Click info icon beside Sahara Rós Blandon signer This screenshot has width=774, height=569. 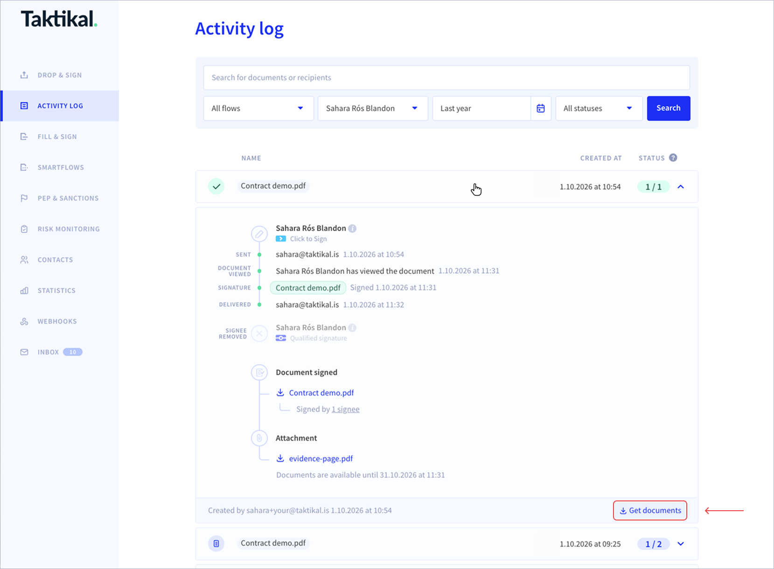point(352,228)
